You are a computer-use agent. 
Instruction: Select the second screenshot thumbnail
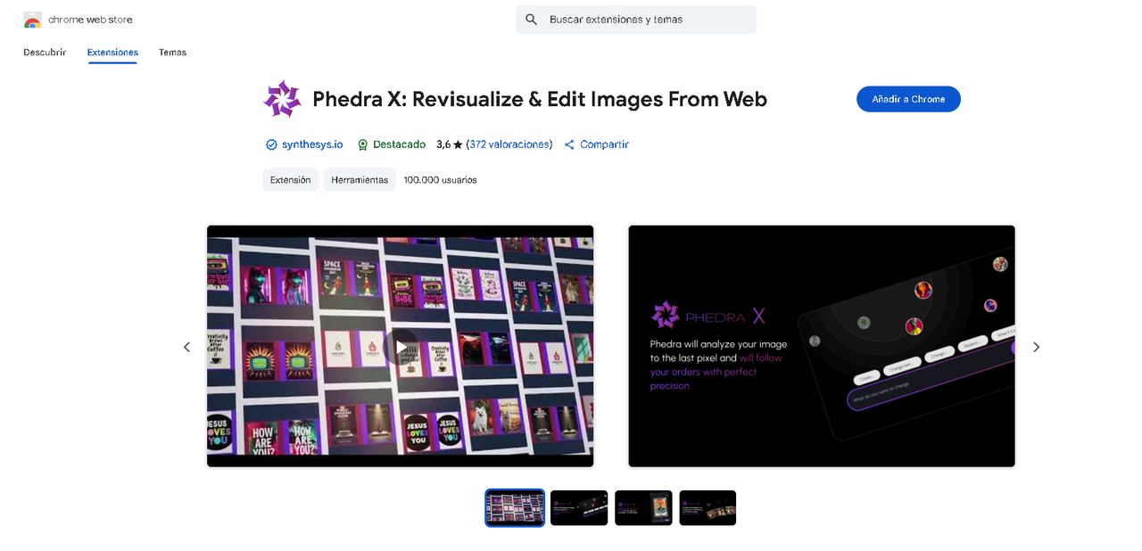coord(579,508)
